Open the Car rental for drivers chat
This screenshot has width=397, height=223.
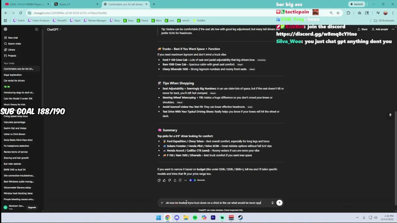[x=14, y=81]
